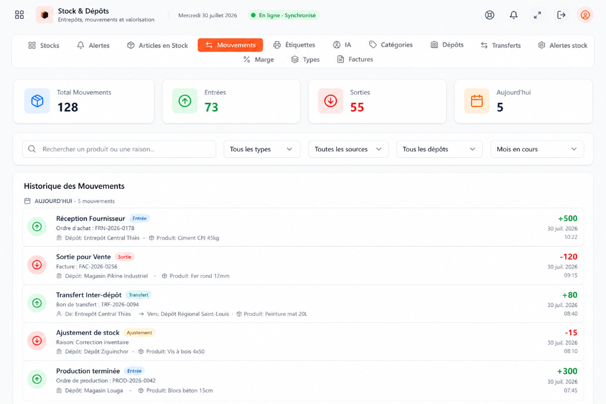606x404 pixels.
Task: Click the red arrow icon for Sortie pour Vente
Action: pos(37,265)
